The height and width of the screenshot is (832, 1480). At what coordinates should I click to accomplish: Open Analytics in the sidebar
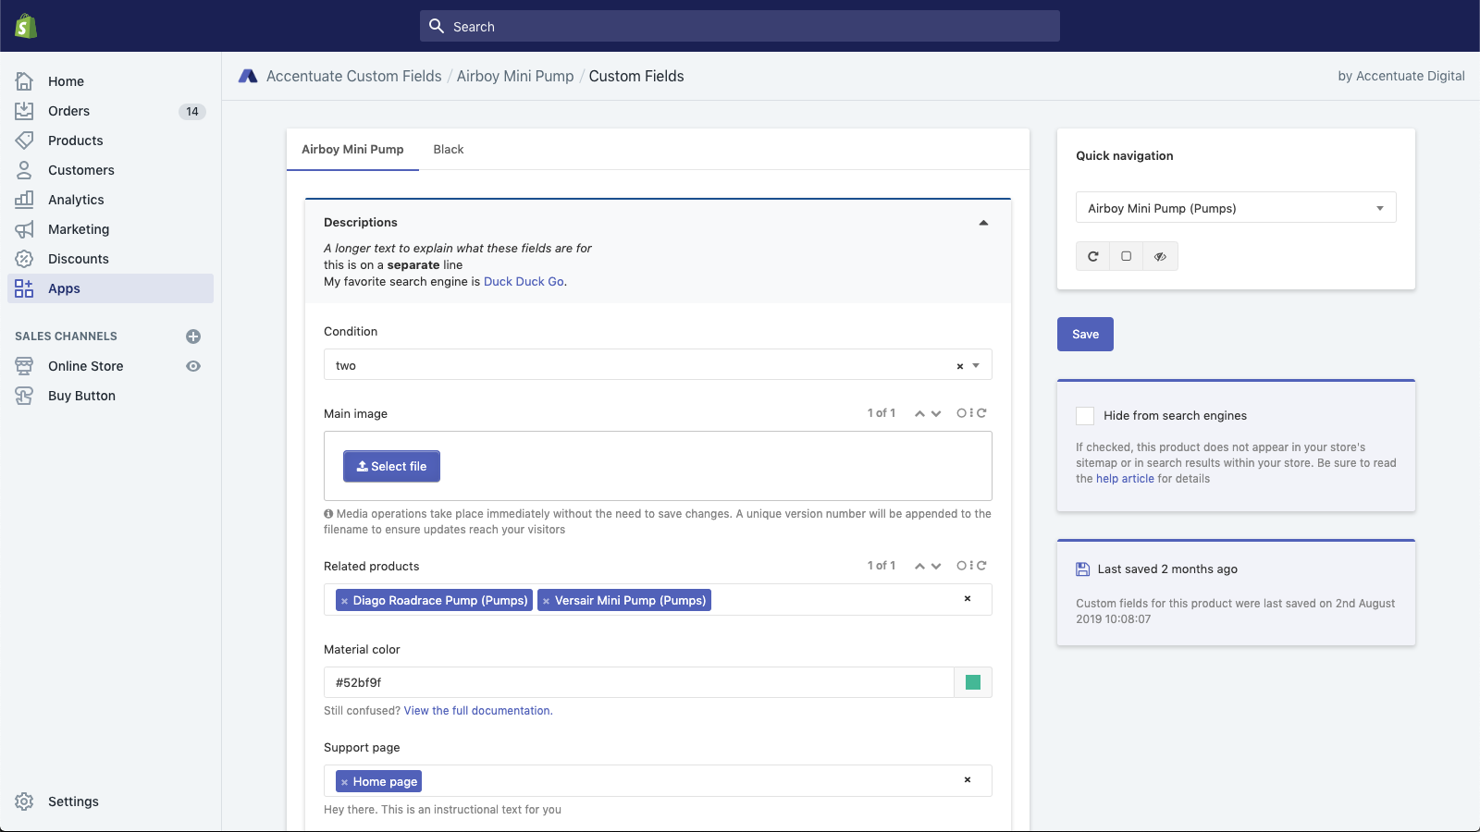coord(76,200)
